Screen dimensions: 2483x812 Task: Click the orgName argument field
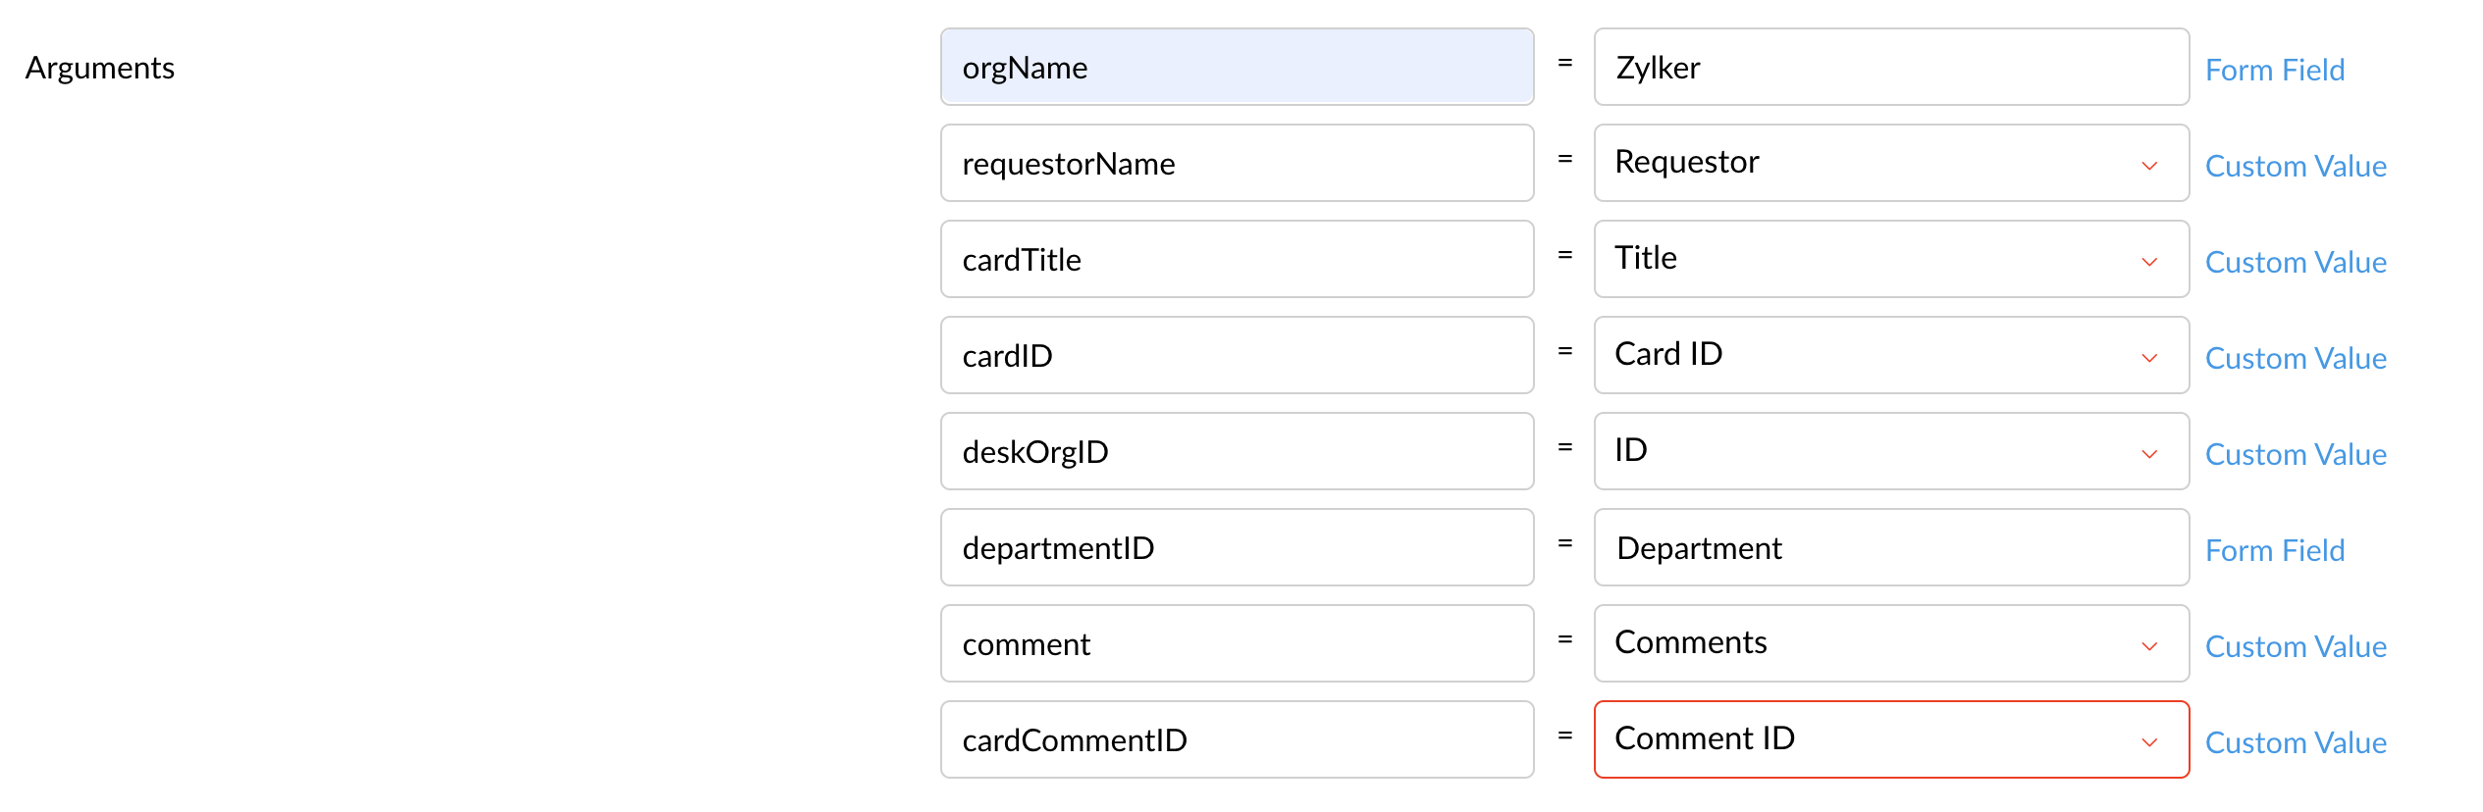point(1237,68)
